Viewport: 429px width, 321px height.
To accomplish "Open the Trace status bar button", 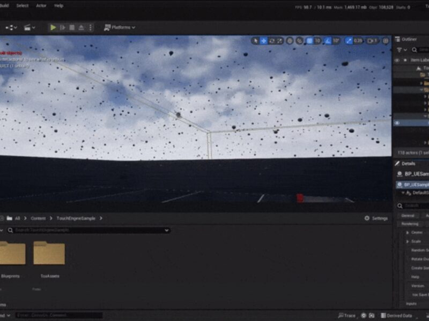I will pyautogui.click(x=346, y=316).
